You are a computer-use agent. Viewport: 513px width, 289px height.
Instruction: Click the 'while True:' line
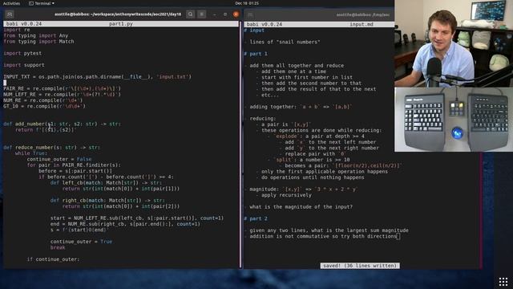(x=31, y=153)
